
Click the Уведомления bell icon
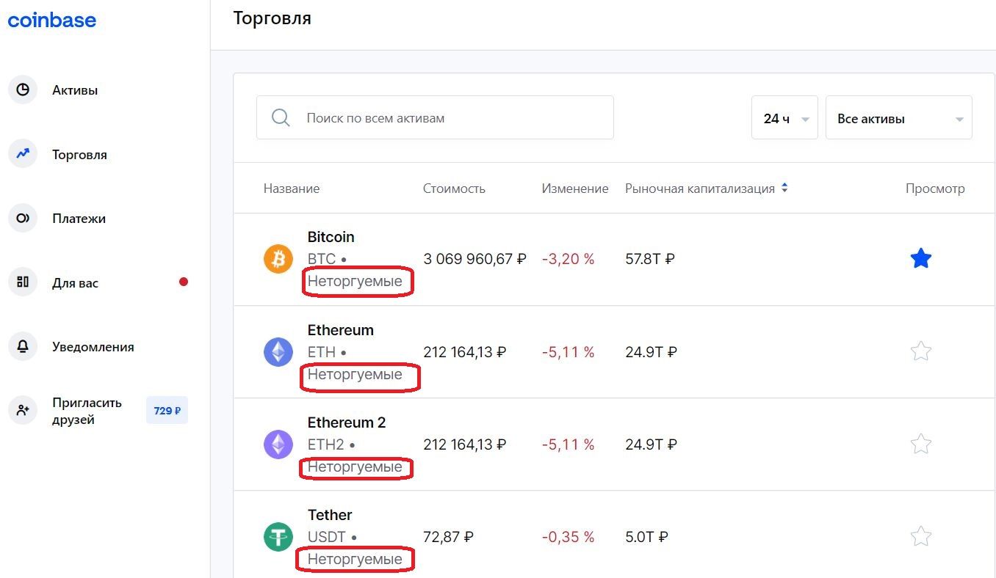pyautogui.click(x=23, y=347)
